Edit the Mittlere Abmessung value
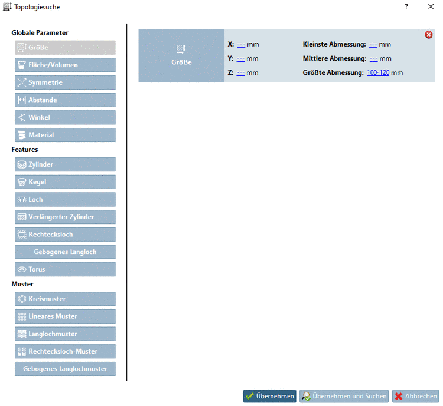443x406 pixels. point(374,59)
